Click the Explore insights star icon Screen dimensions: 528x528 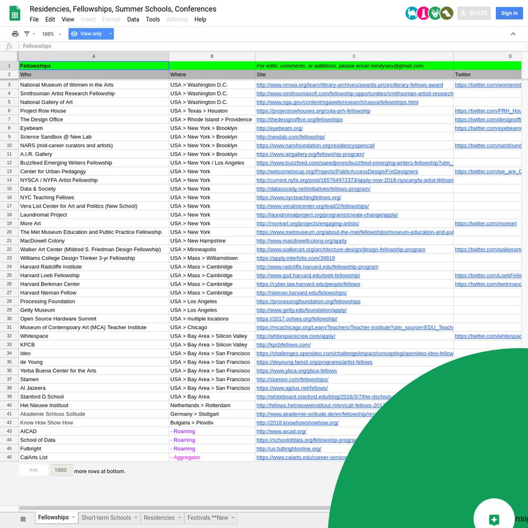click(x=494, y=520)
